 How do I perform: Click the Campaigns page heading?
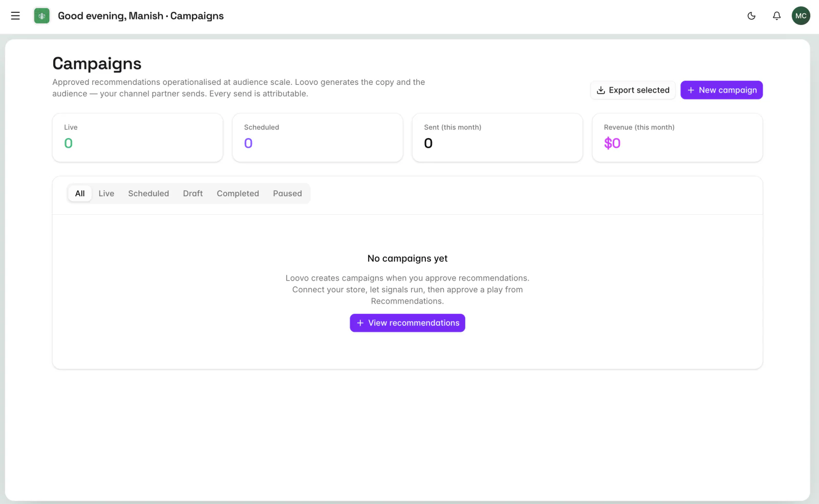[x=97, y=64]
